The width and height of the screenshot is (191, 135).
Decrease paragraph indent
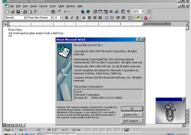(x=118, y=18)
